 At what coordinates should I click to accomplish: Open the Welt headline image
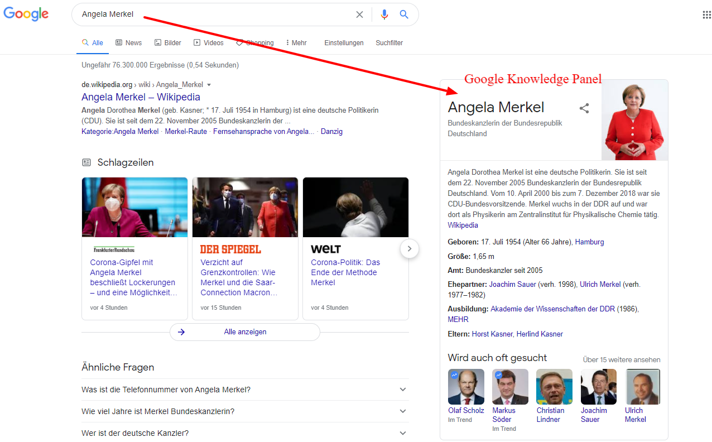[x=355, y=207]
